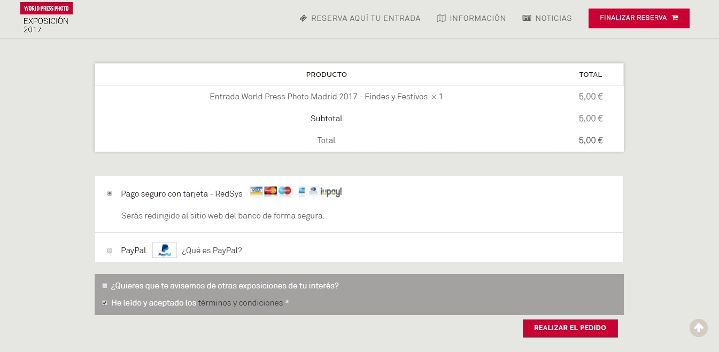Click the Subtotal row label
The image size is (719, 352).
pyautogui.click(x=326, y=119)
